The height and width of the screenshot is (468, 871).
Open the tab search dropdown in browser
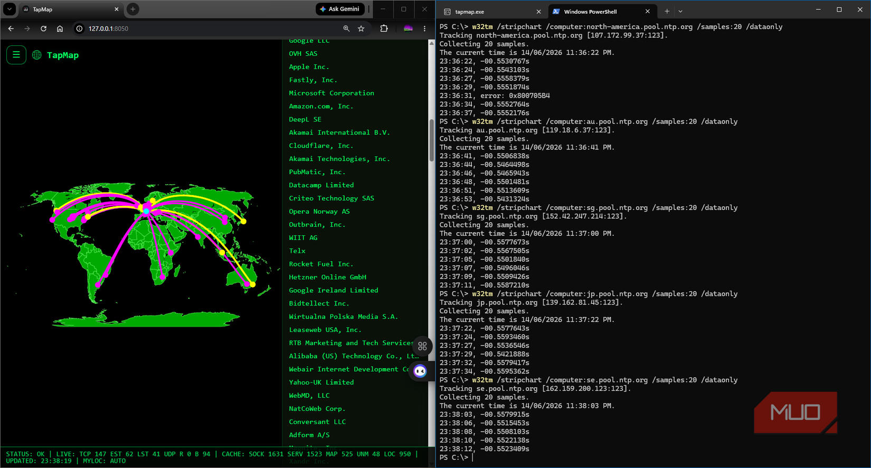[x=10, y=9]
